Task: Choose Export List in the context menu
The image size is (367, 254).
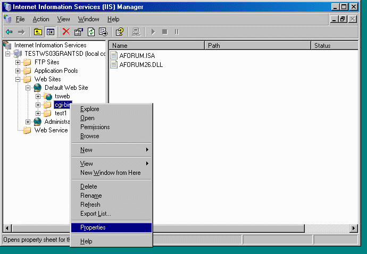Action: coord(111,214)
